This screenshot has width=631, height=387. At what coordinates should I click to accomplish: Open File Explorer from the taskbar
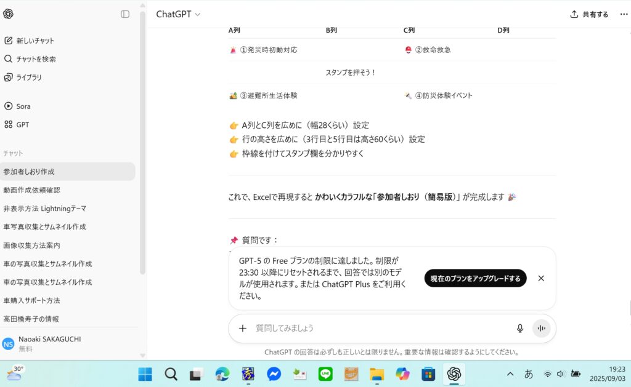click(x=377, y=374)
